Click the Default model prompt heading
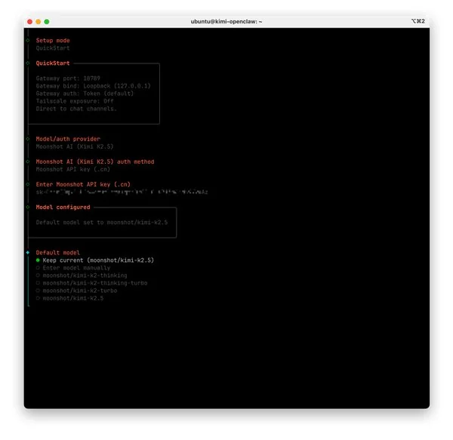The image size is (453, 440). 58,253
